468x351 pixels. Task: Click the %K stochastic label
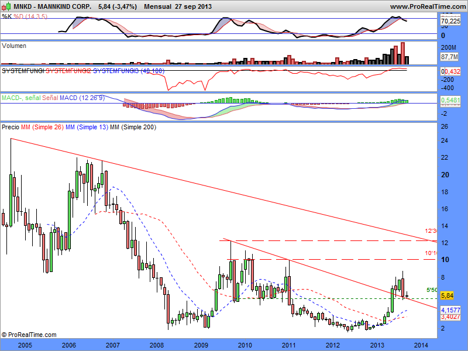click(7, 16)
